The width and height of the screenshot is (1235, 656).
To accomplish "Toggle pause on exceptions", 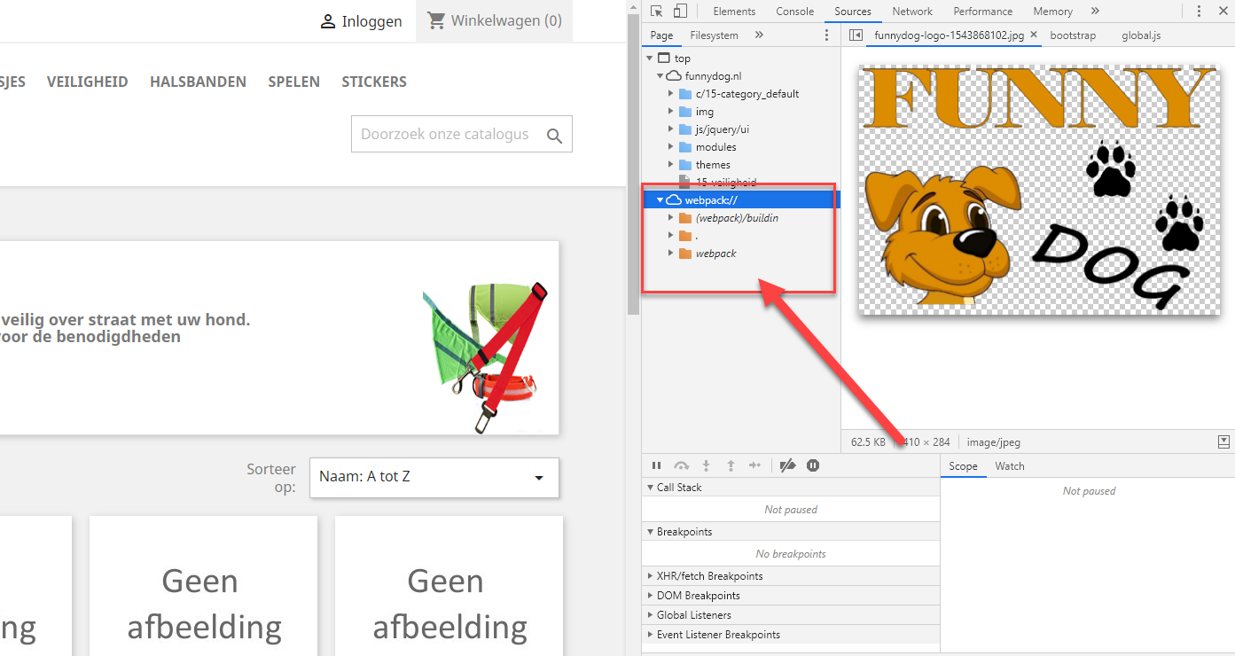I will tap(813, 465).
